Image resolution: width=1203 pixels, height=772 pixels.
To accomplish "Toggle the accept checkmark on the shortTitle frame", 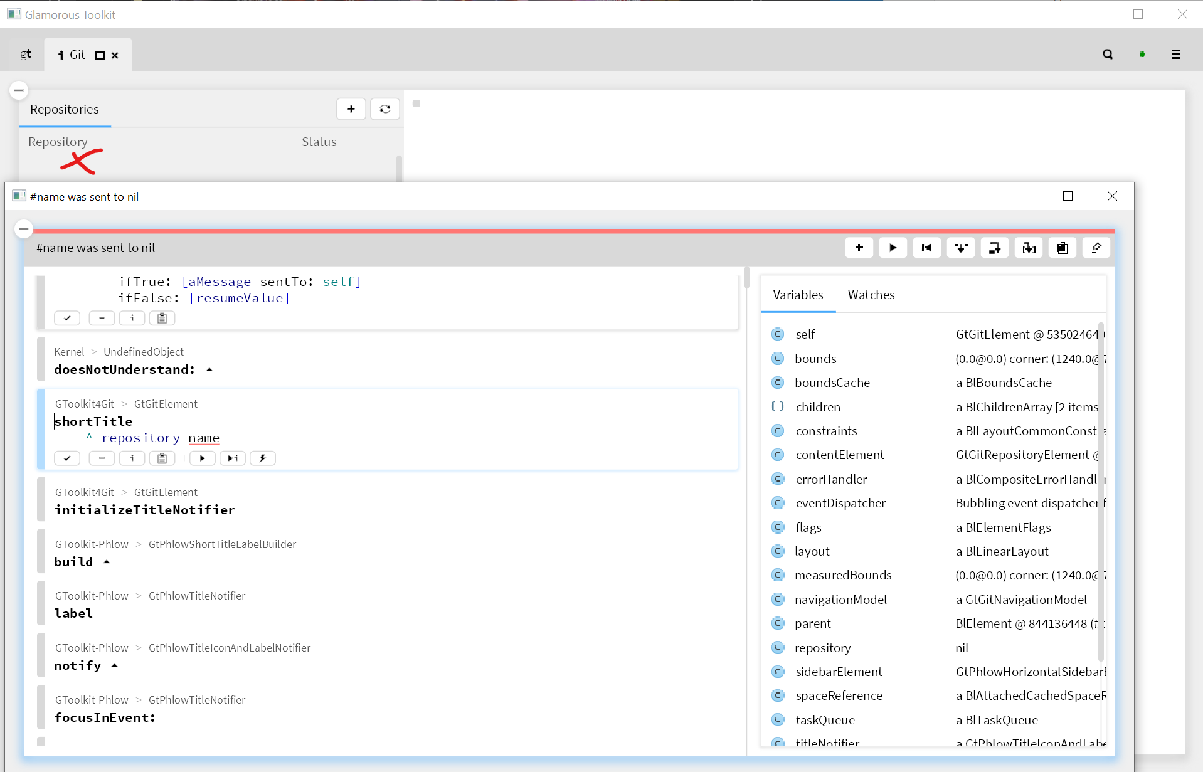I will [x=66, y=458].
